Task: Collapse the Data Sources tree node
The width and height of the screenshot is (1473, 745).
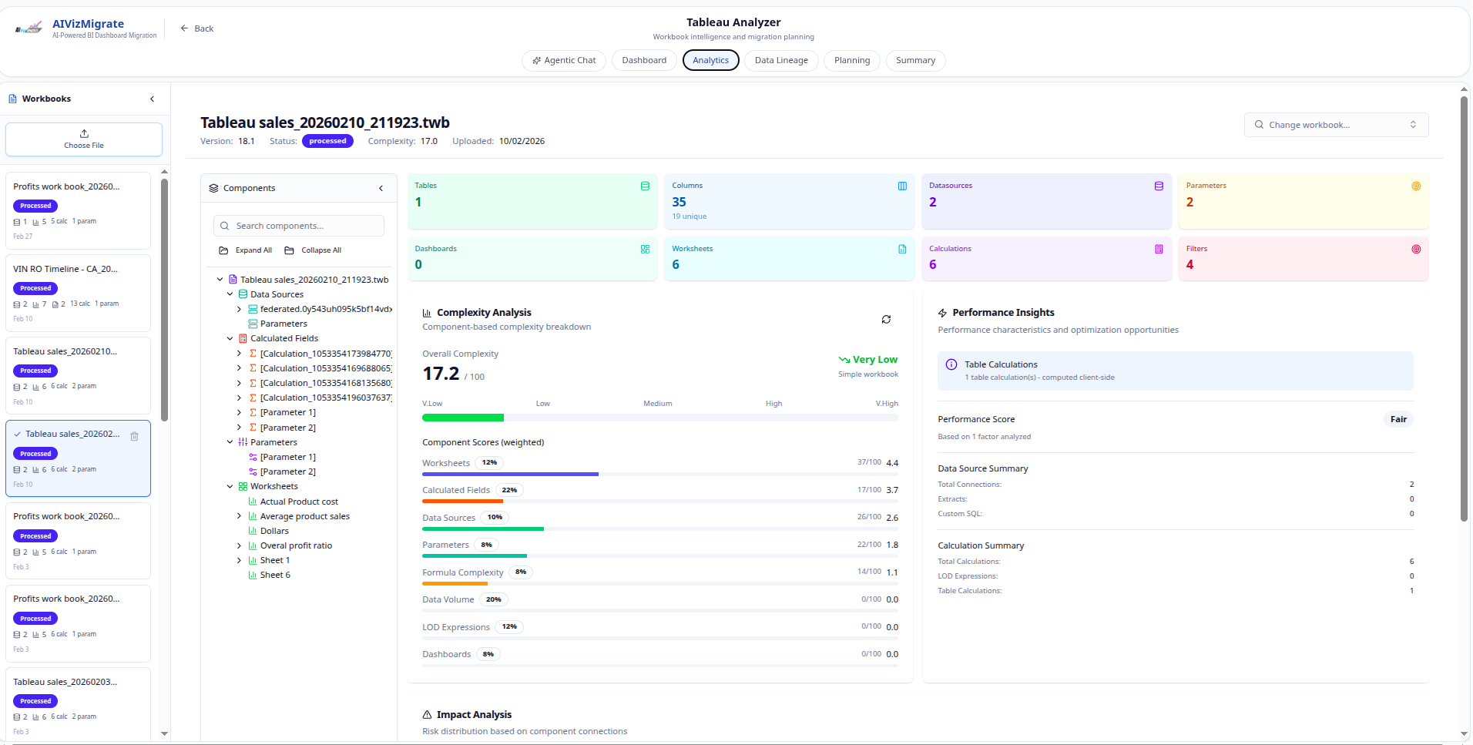Action: [x=230, y=294]
